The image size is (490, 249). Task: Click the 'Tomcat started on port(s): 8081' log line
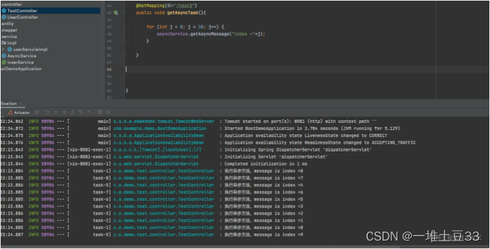300,122
